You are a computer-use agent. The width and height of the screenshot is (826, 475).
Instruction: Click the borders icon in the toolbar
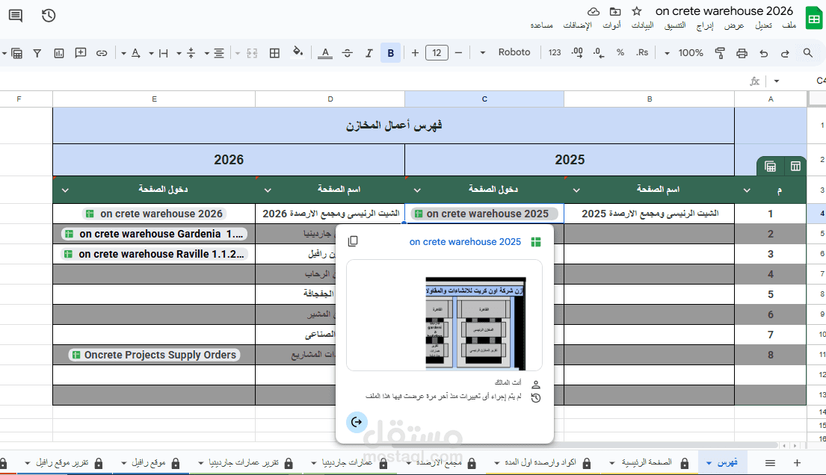(x=274, y=52)
